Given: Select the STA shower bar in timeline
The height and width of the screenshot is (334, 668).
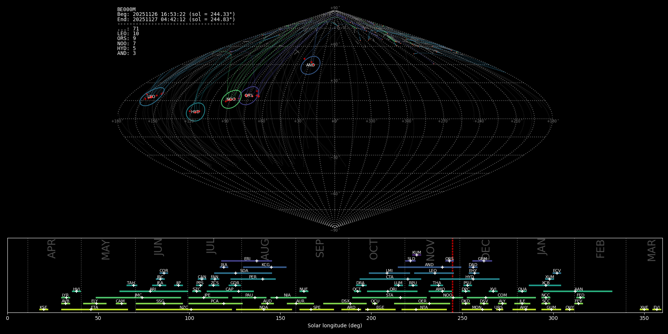Looking at the screenshot, I should tap(389, 298).
